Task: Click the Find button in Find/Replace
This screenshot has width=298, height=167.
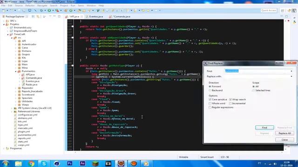Action: click(x=264, y=128)
